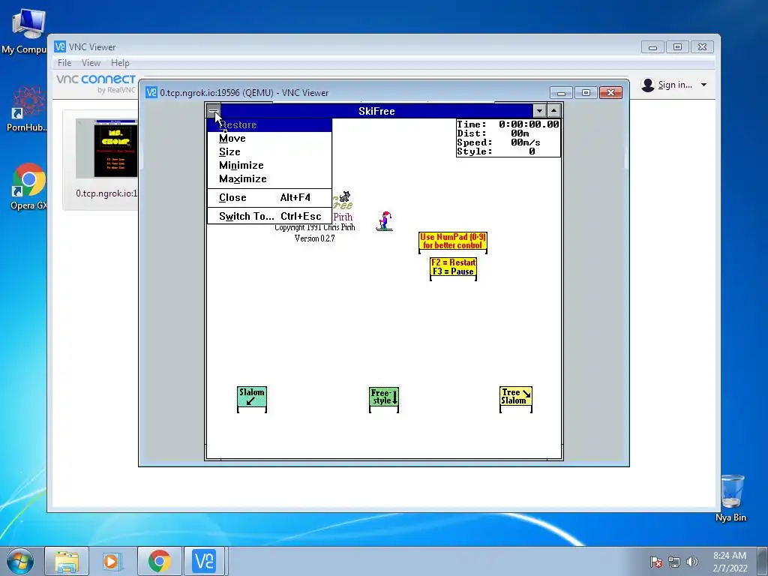Click the Dist readout in stats box
768x576 pixels.
(493, 133)
